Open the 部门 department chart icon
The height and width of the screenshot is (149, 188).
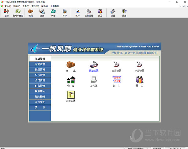(x=117, y=80)
